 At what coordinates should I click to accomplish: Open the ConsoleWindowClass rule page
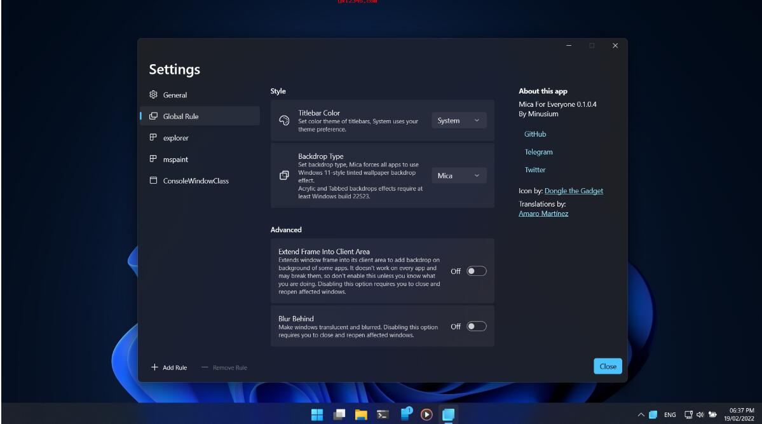point(200,181)
